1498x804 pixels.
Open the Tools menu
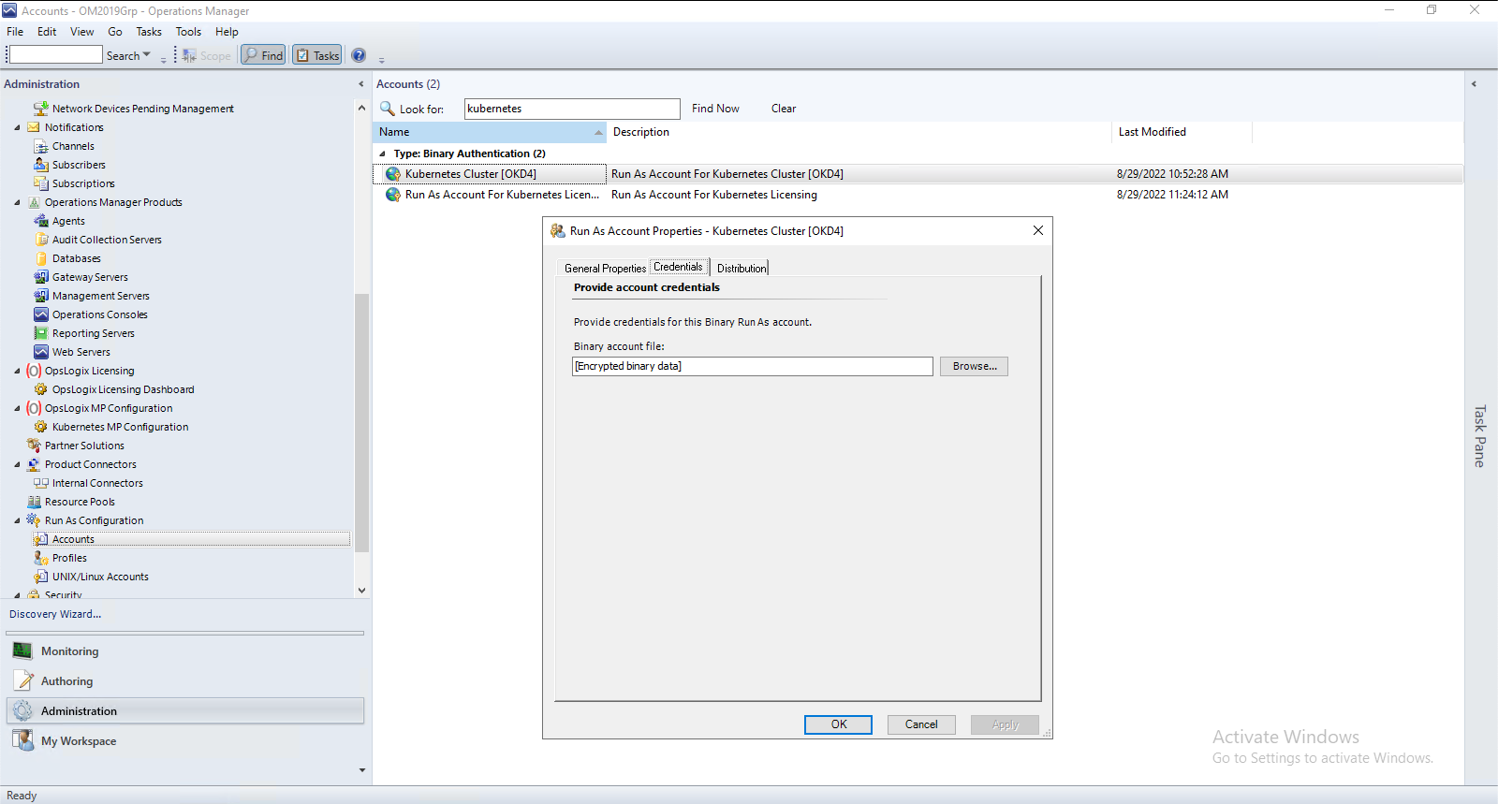pos(188,32)
